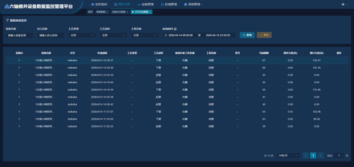This screenshot has width=354, height=167.
Task: Close the 井口作业数据 tab
Action: pos(150,12)
